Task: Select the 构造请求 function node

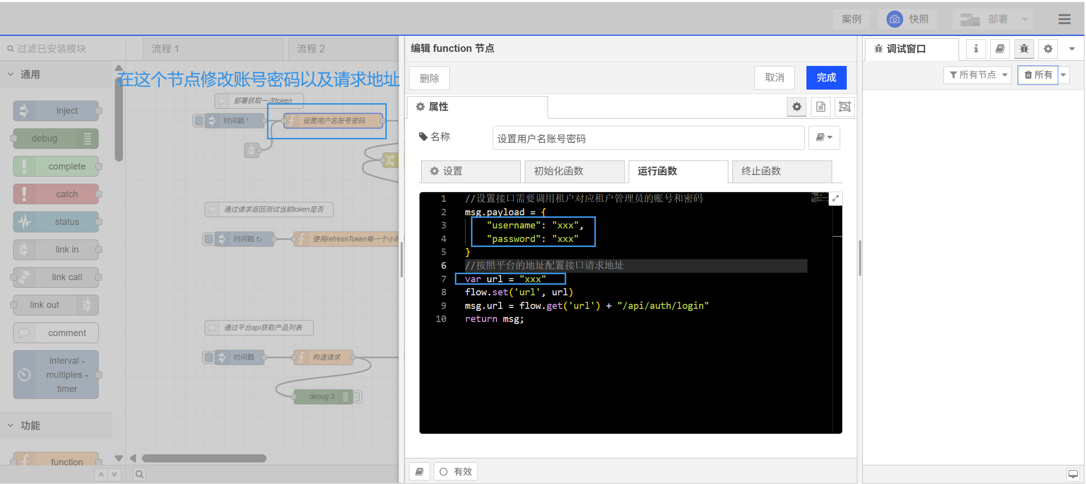Action: coord(323,357)
